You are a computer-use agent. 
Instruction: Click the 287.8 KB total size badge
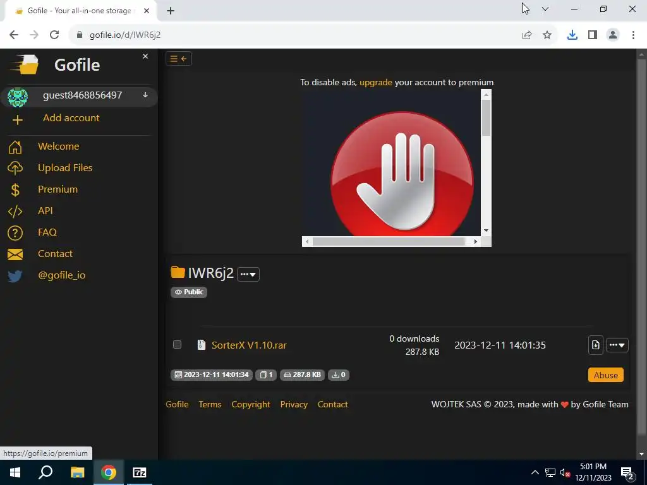pyautogui.click(x=303, y=375)
